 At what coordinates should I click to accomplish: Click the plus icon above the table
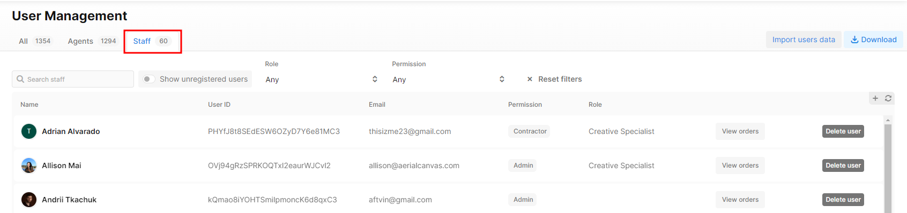pos(875,98)
